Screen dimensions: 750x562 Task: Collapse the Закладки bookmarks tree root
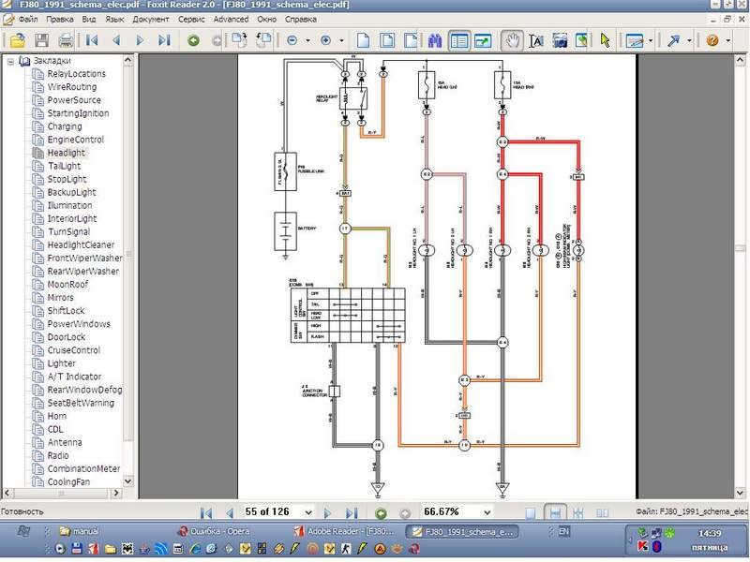[10, 61]
